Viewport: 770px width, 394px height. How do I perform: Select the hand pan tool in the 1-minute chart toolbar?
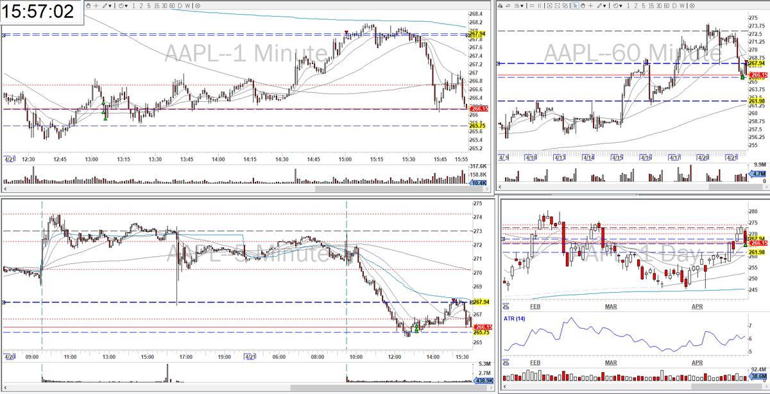click(x=88, y=5)
